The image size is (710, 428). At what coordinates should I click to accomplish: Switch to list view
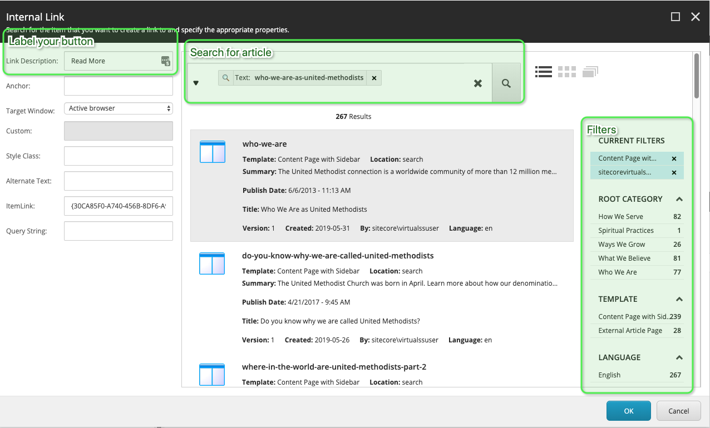point(544,71)
